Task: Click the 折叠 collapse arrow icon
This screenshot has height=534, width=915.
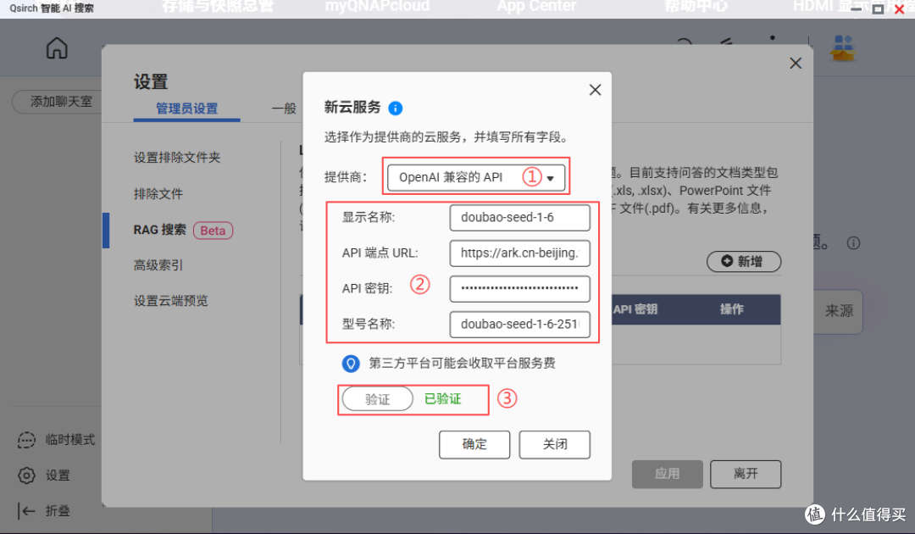Action: click(26, 511)
